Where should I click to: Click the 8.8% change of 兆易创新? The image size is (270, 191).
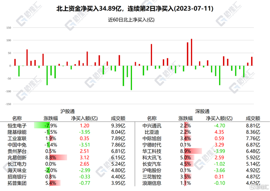click(51, 158)
